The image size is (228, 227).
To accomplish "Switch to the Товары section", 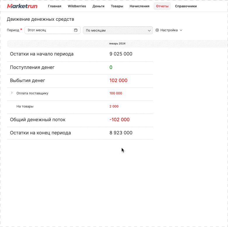I will (x=117, y=6).
